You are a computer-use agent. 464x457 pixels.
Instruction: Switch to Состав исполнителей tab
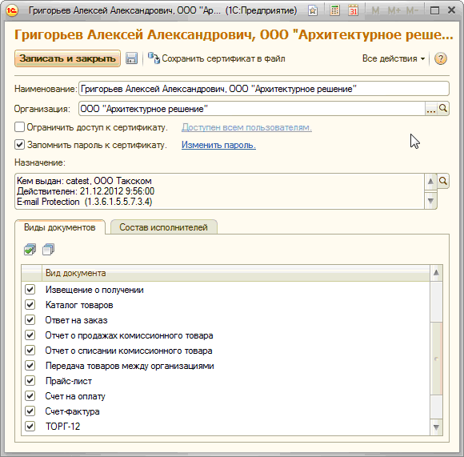164,227
